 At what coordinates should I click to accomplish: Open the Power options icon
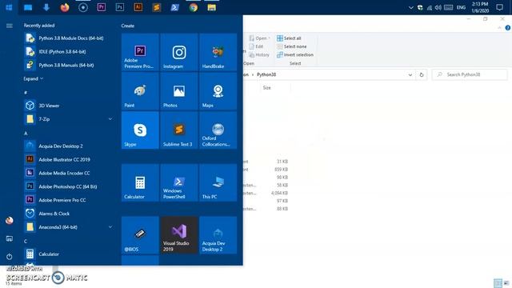(x=10, y=257)
